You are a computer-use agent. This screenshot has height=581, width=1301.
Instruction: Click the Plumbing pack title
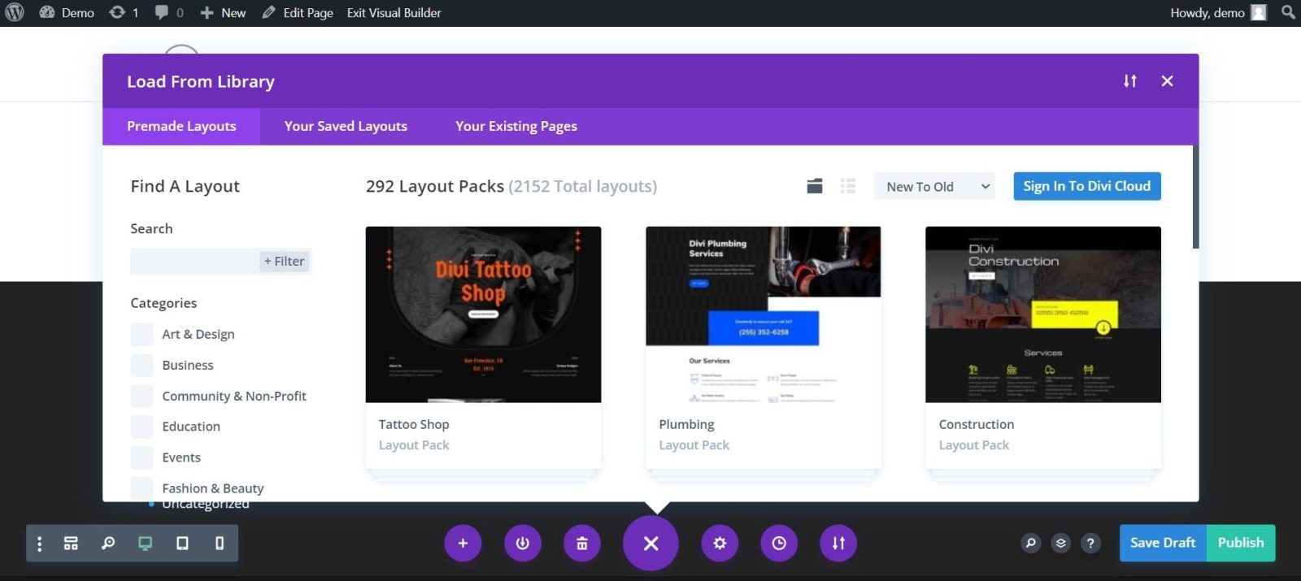point(686,424)
